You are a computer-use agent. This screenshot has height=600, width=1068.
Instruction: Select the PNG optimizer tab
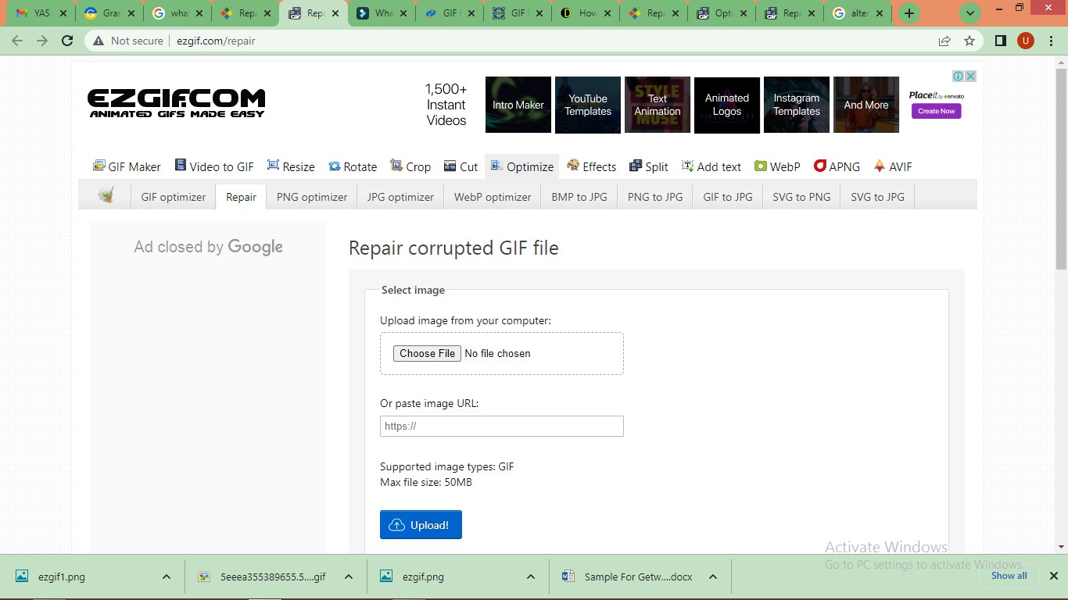pos(312,197)
